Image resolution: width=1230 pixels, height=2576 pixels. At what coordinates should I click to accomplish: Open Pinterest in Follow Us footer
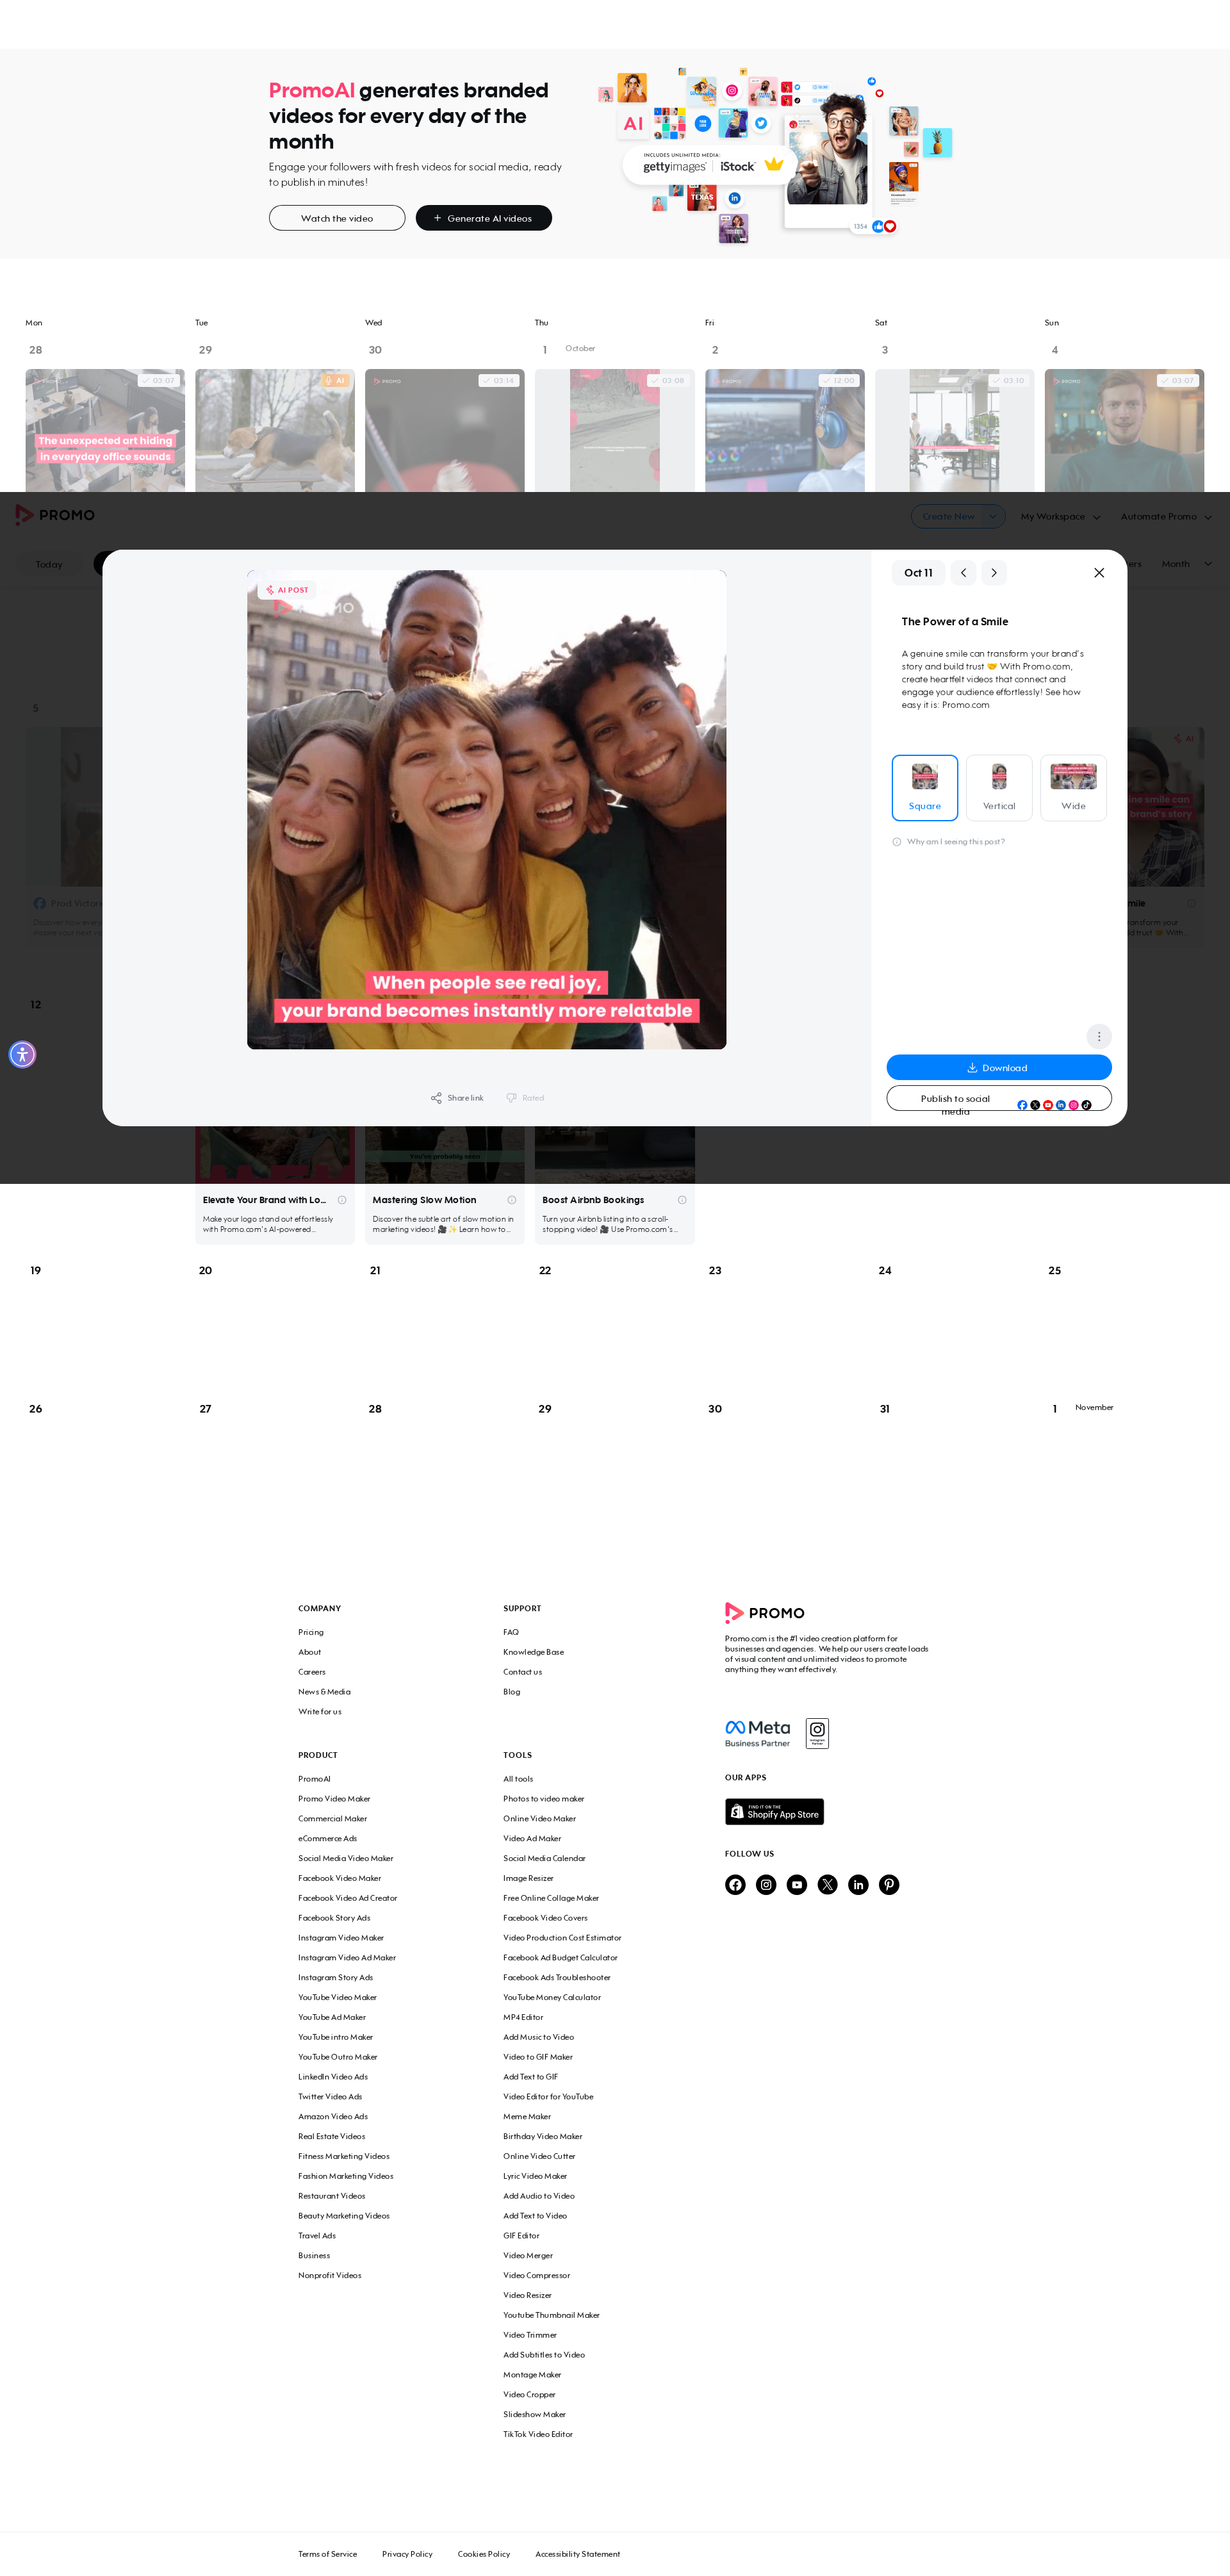889,1885
